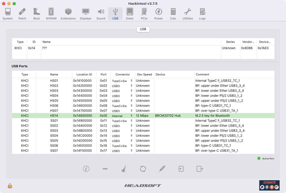The width and height of the screenshot is (286, 193).
Task: Open the Displays section
Action: click(85, 14)
